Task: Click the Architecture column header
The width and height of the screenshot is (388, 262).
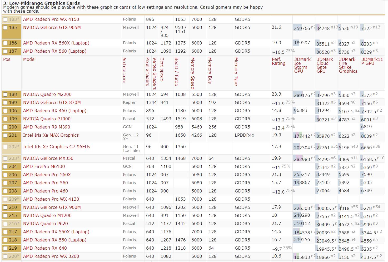Action: coord(125,70)
